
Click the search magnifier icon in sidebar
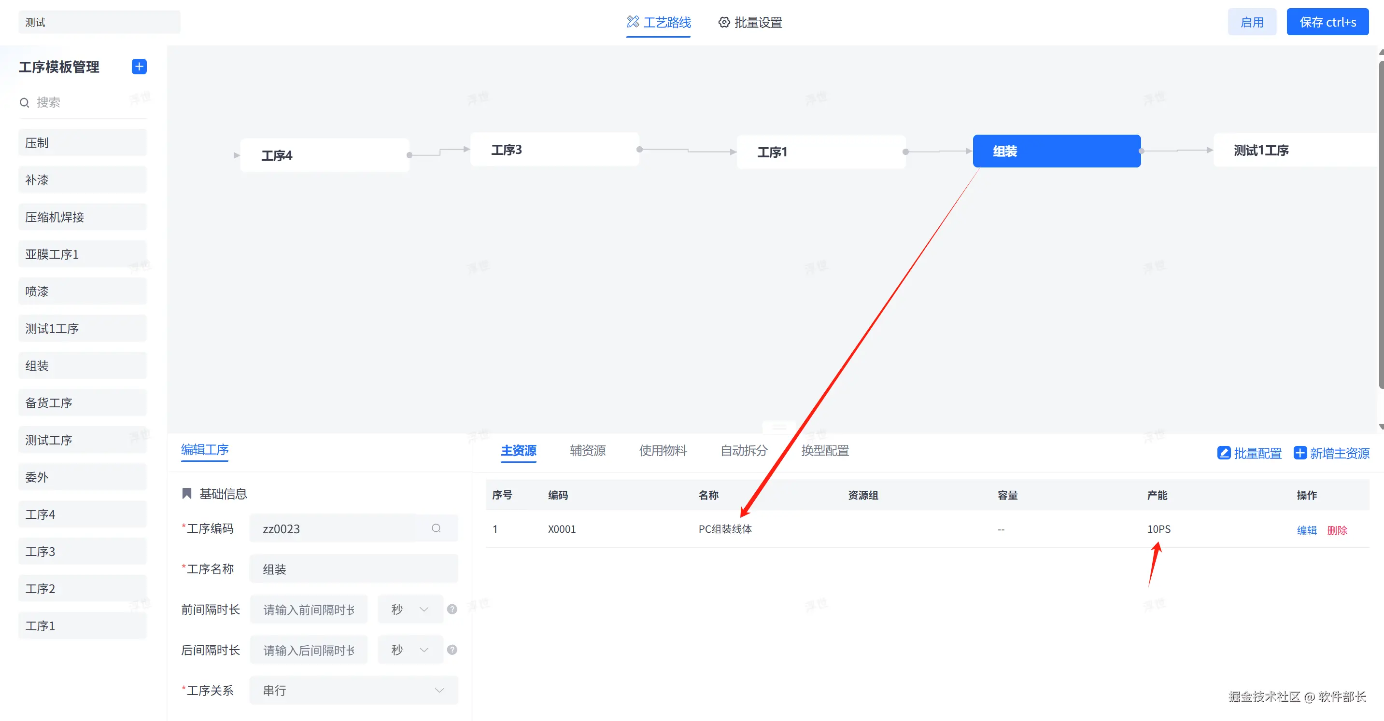pos(24,102)
